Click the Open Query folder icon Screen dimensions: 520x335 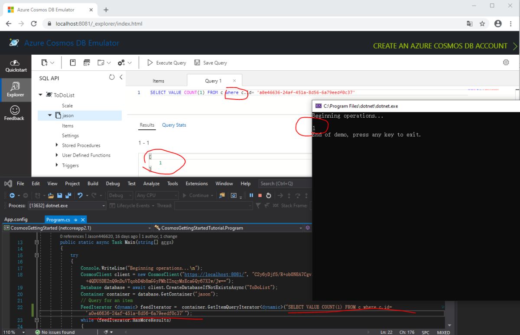(101, 63)
